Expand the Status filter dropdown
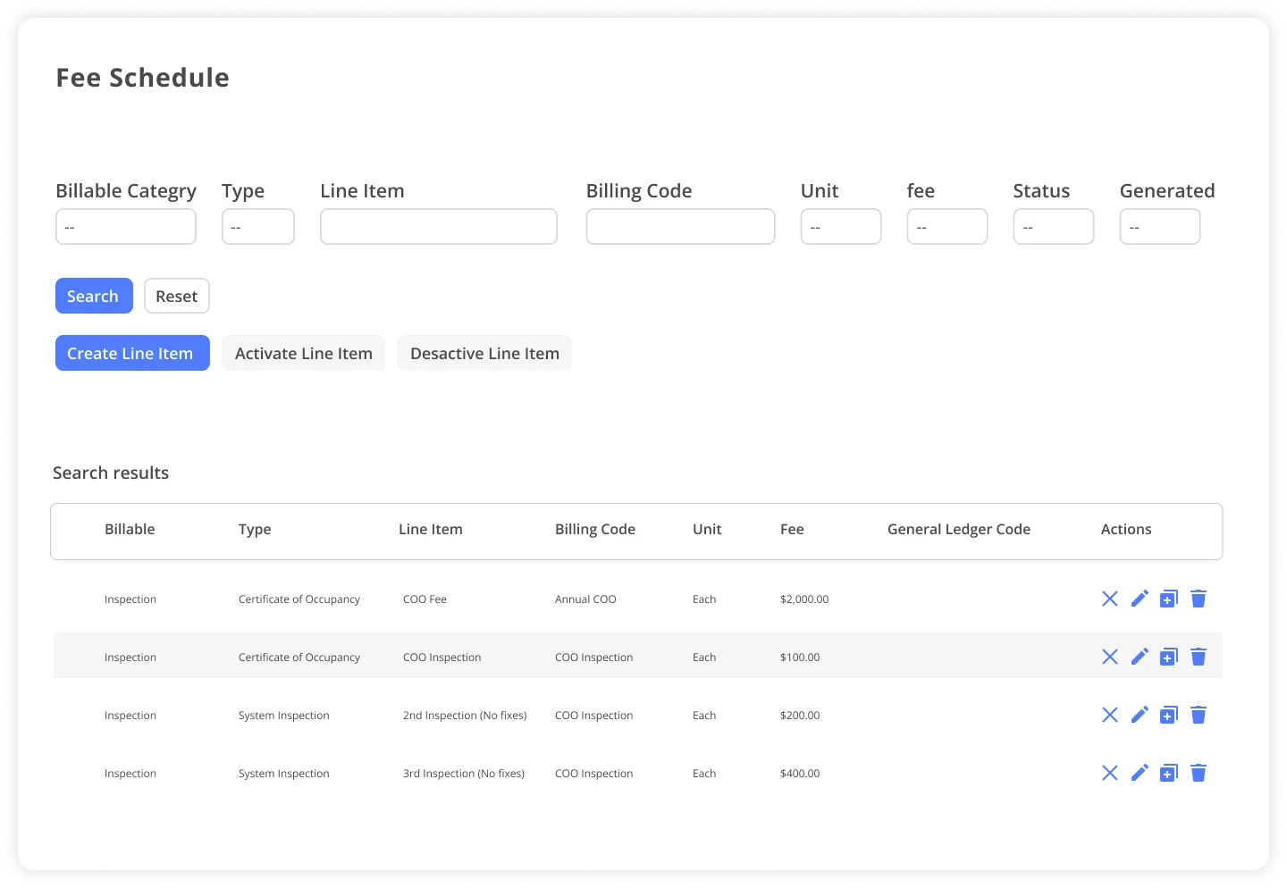 1054,227
